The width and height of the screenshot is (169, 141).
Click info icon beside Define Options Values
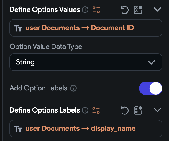point(85,10)
